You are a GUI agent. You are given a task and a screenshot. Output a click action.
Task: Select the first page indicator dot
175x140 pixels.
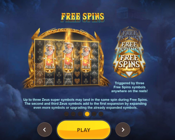(66, 114)
